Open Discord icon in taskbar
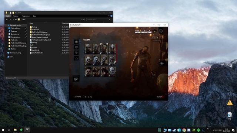Image resolution: width=237 pixels, height=133 pixels. [189, 130]
